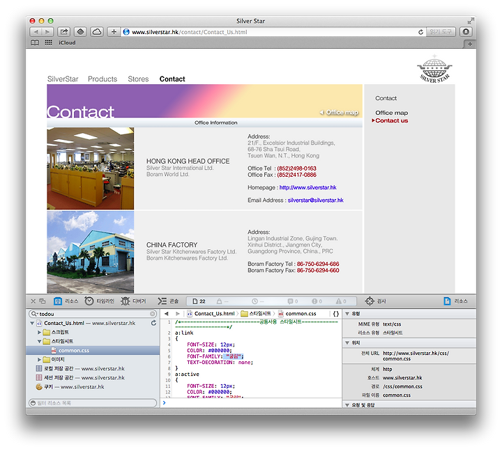Open Contact us in right sidebar

392,120
